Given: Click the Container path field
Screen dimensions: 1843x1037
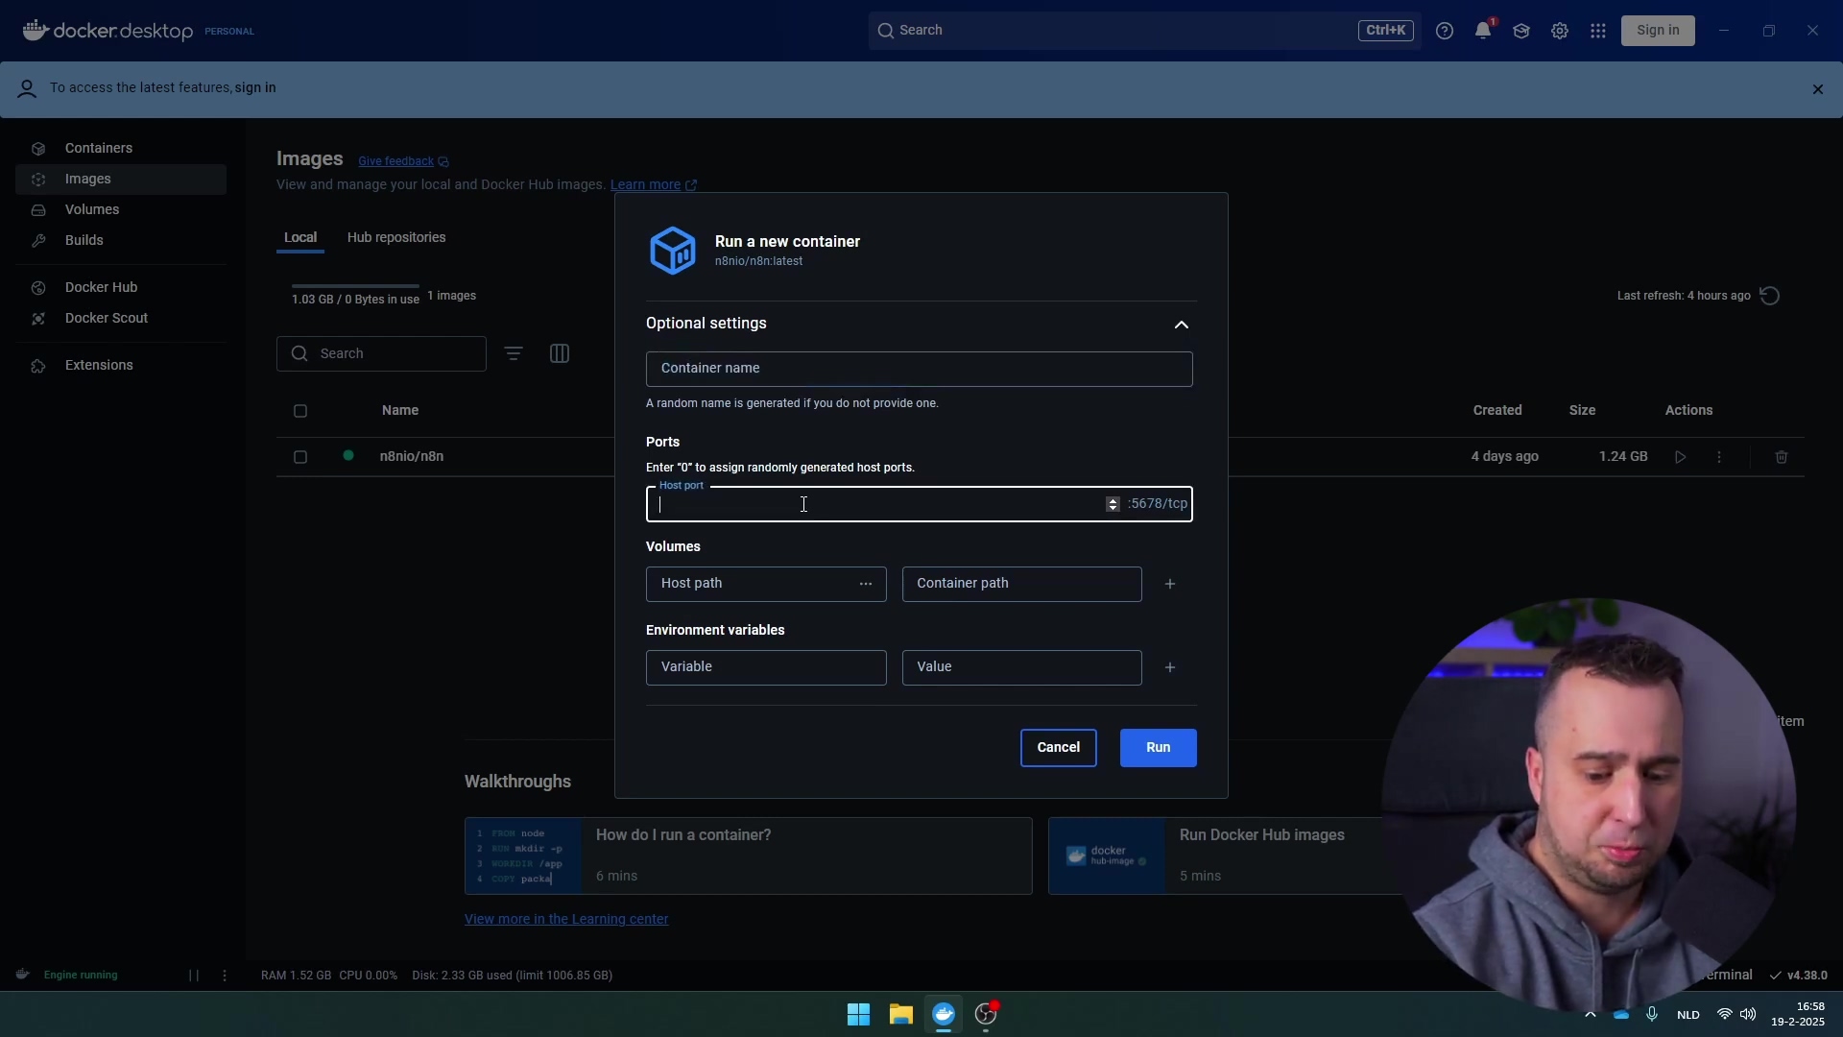Looking at the screenshot, I should [1022, 585].
